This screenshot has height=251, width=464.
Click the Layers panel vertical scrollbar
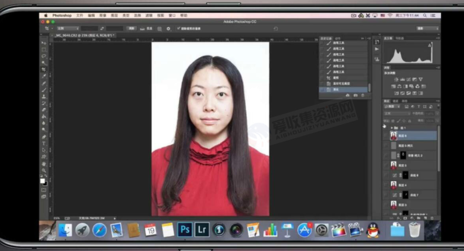pos(438,148)
